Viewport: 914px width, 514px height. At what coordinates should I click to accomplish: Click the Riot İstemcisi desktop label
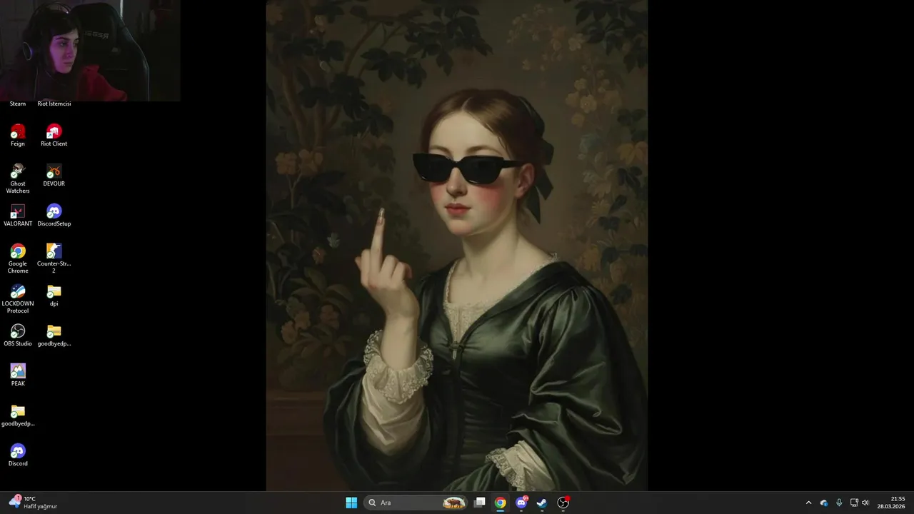point(54,104)
